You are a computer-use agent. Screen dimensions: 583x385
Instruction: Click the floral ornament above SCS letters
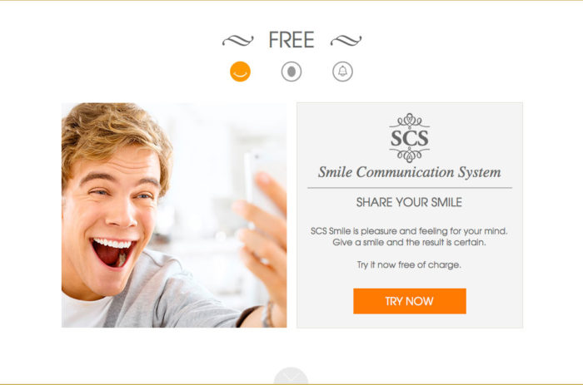(x=410, y=121)
